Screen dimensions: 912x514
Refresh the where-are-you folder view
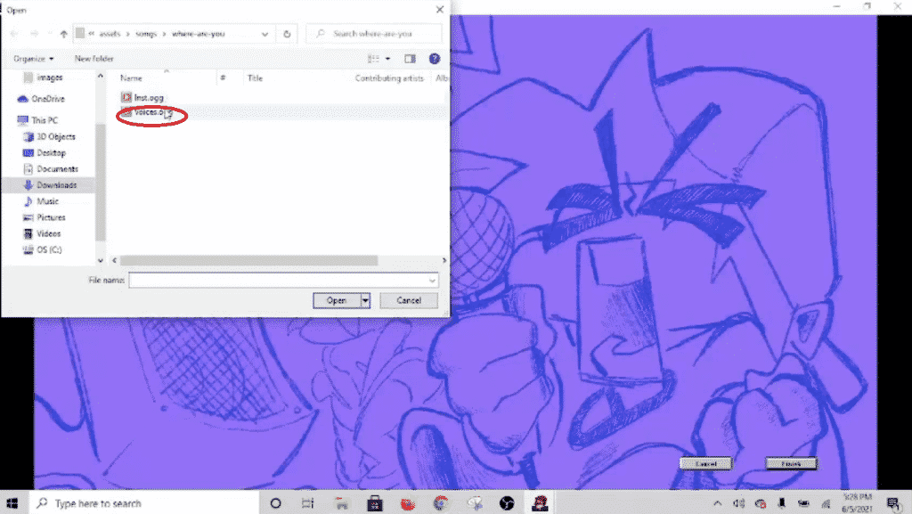[286, 34]
